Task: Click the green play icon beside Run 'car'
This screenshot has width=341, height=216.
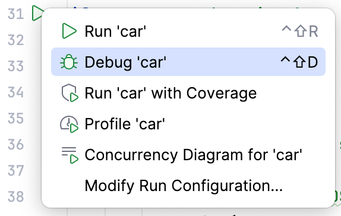Action: pos(69,31)
